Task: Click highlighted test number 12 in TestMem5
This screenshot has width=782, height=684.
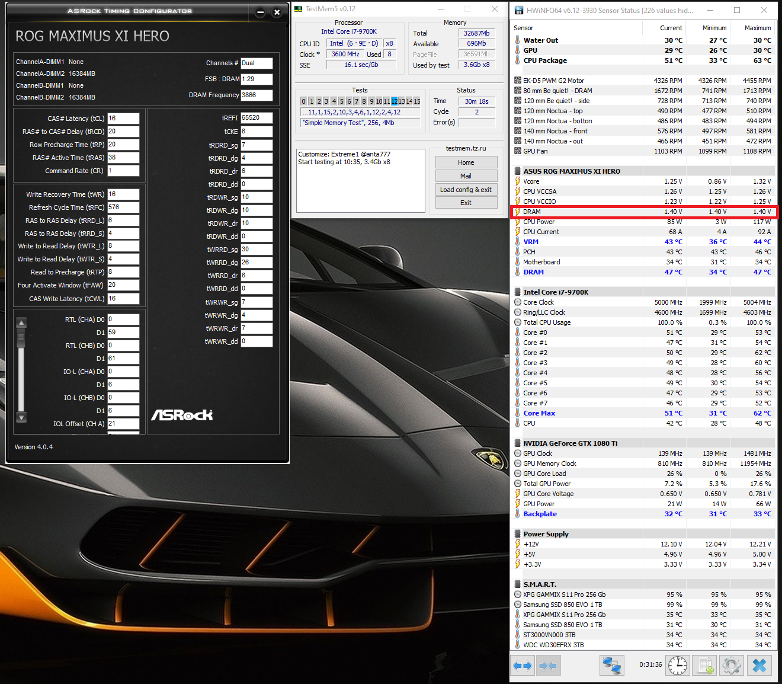Action: tap(395, 101)
